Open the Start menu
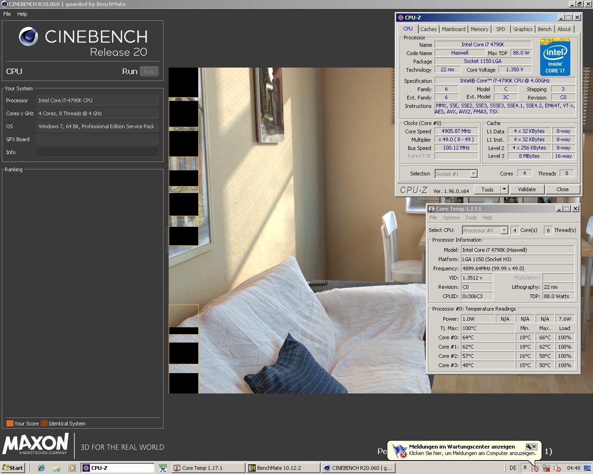The image size is (593, 474). click(x=13, y=468)
